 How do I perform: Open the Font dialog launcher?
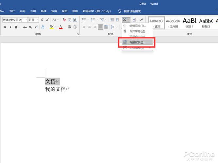[78, 34]
